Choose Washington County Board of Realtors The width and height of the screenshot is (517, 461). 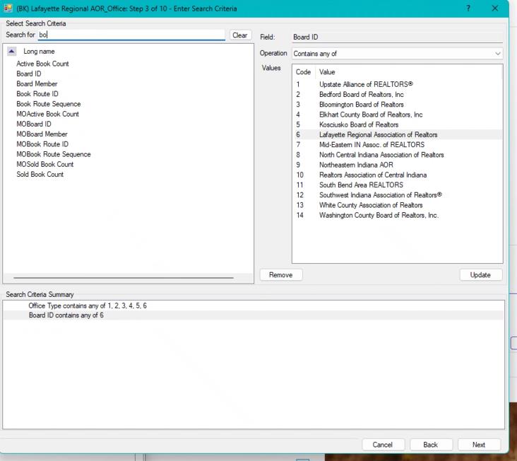click(379, 216)
